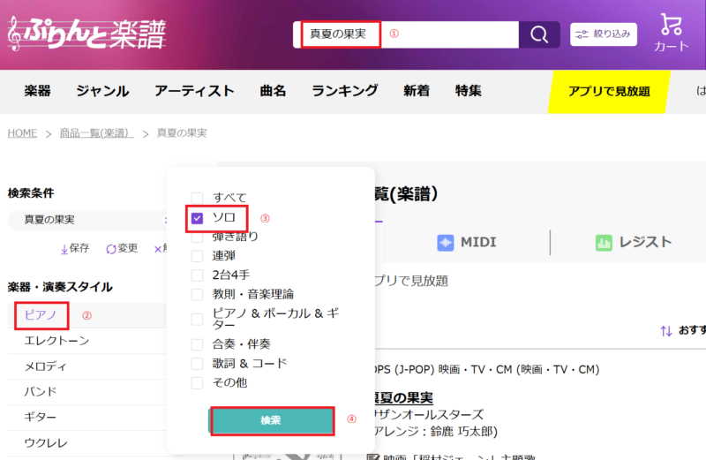Expand the エレクトーン instrument category

point(56,341)
